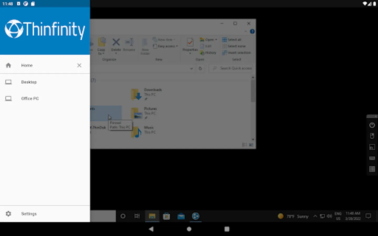Show hidden tray icons chevron
Viewport: 378px width, 236px height.
coord(315,216)
